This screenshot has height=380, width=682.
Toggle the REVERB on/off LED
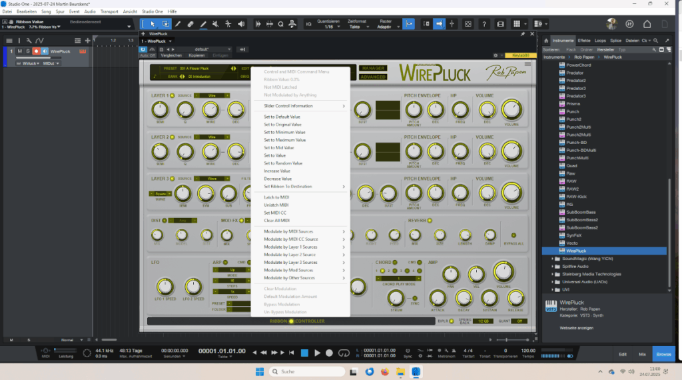[430, 220]
